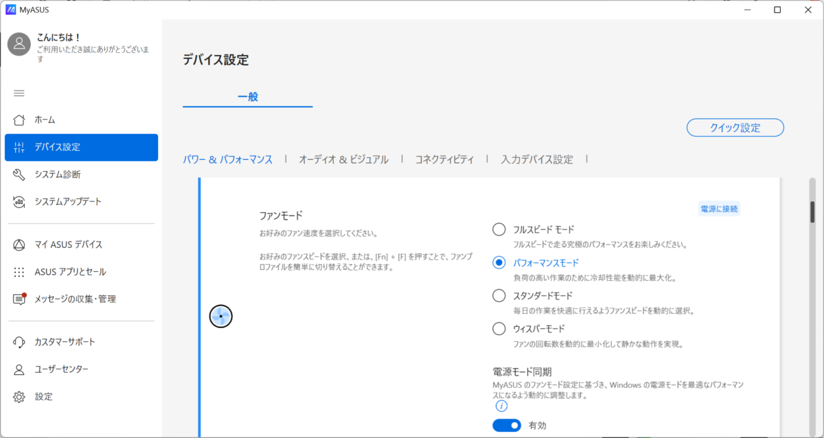This screenshot has width=824, height=438.
Task: Select パフォーマンスモード fan option
Action: point(499,262)
